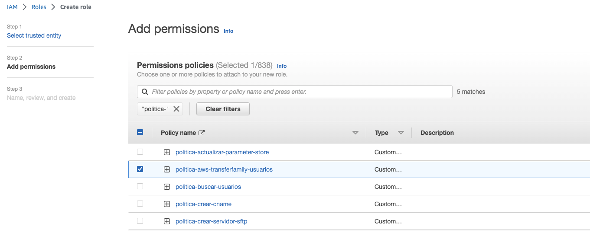Screen dimensions: 590x239
Task: Go to IAM breadcrumb link
Action: [x=12, y=7]
